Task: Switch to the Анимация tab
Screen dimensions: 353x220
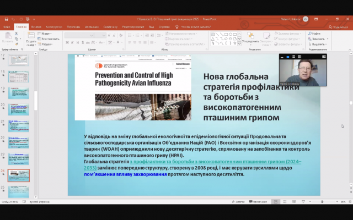Action: pyautogui.click(x=92, y=26)
